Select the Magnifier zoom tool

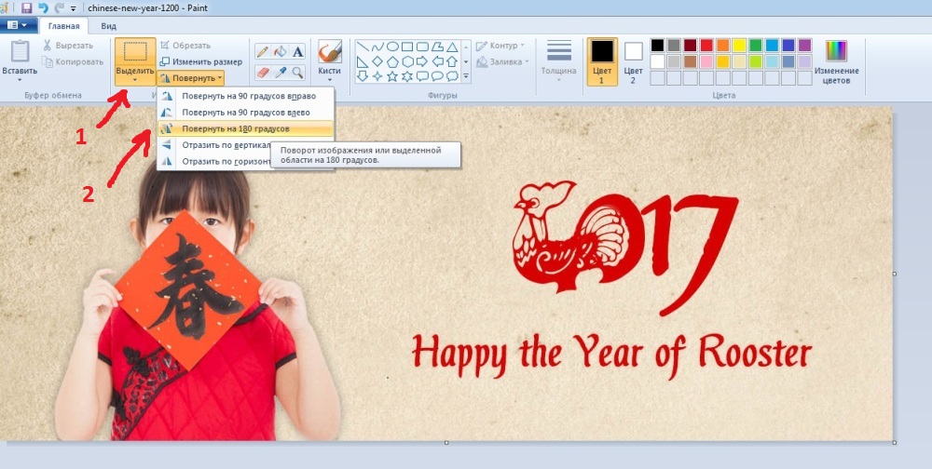tap(297, 72)
